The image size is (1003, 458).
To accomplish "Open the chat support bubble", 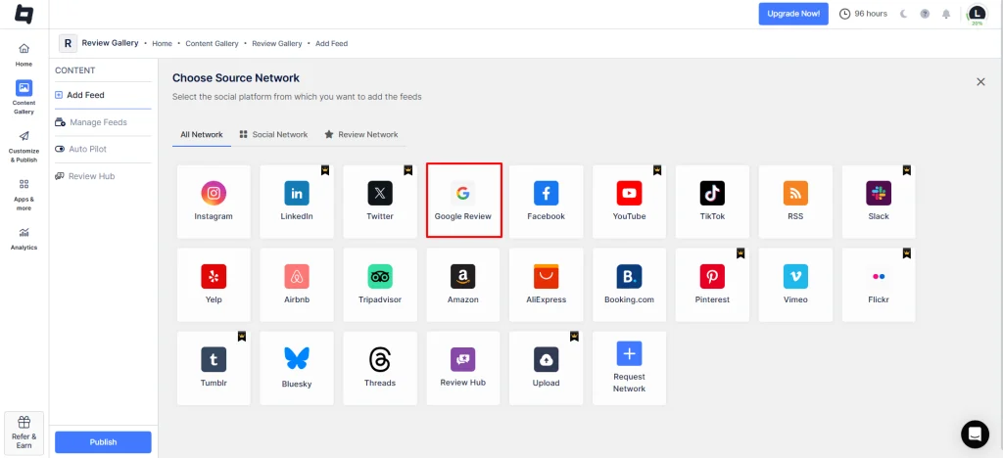I will pos(975,434).
